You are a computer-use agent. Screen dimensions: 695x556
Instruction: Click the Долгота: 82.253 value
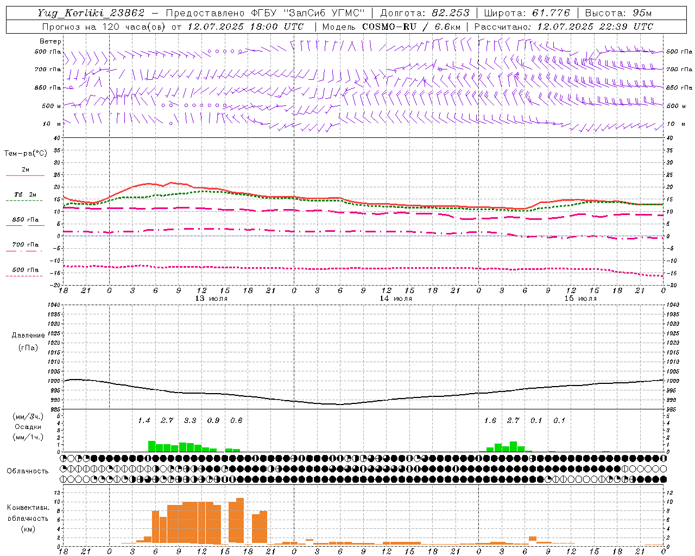tap(424, 13)
